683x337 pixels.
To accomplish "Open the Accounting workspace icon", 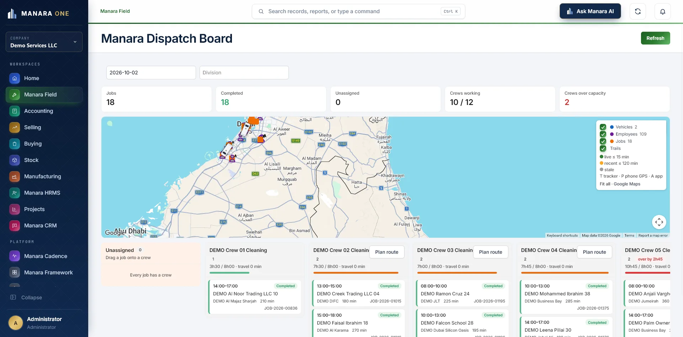I will tap(15, 111).
